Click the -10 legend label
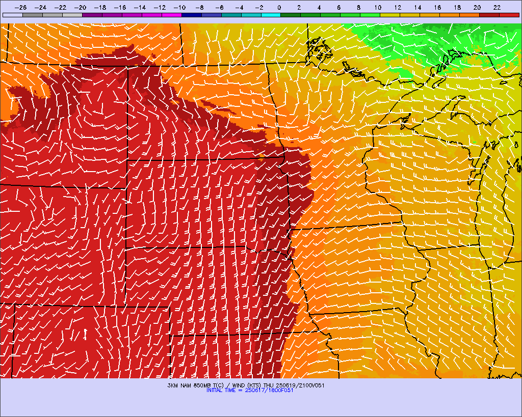 (179, 7)
